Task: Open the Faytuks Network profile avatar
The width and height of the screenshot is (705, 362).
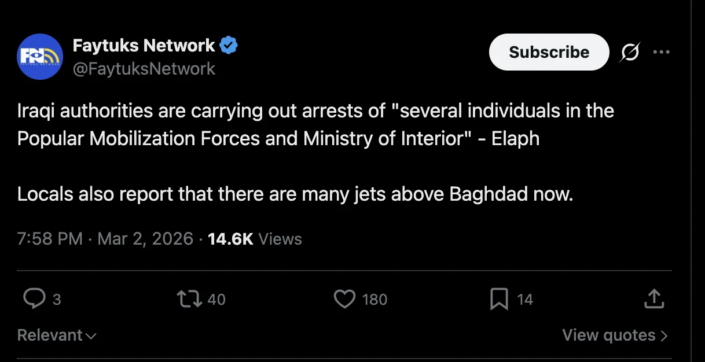Action: pos(40,56)
